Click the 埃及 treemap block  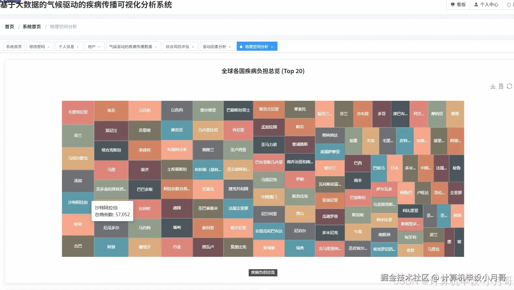(x=111, y=111)
